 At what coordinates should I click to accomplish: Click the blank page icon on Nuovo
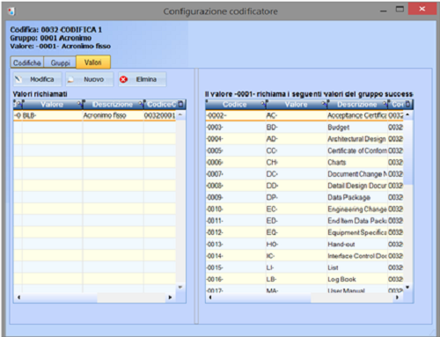(x=70, y=79)
